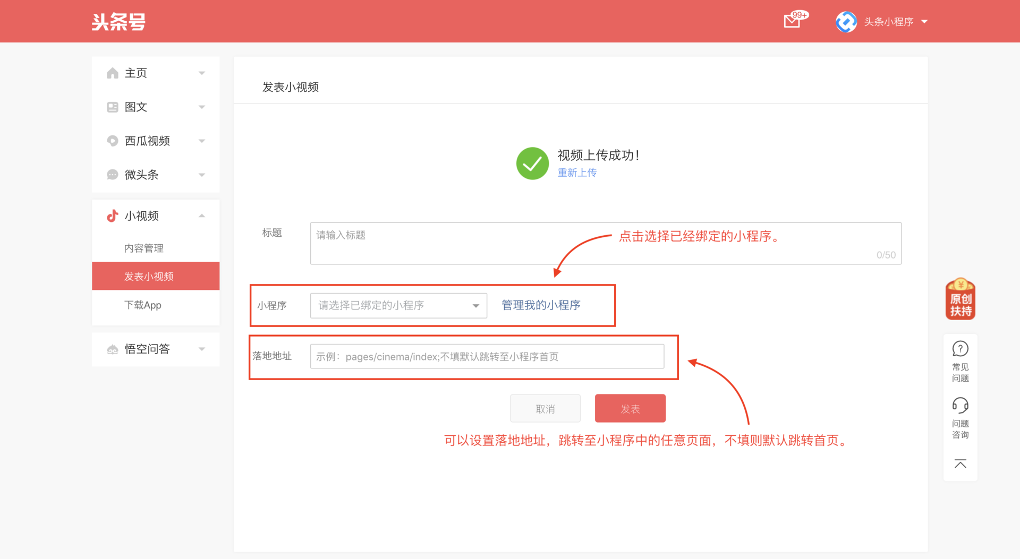
Task: Expand the 西瓜视频 menu arrow
Action: 202,141
